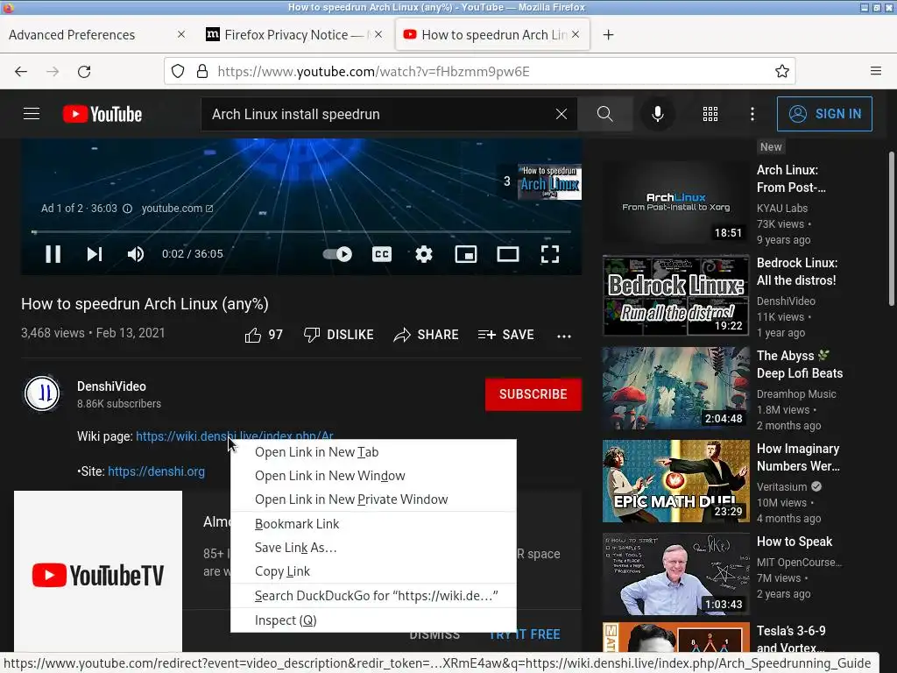
Task: Open the DenshiVideo channel name link
Action: coord(111,386)
